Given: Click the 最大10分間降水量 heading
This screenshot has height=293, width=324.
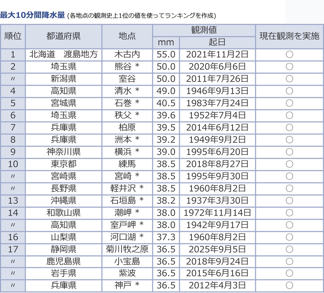Looking at the screenshot, I should point(32,15).
